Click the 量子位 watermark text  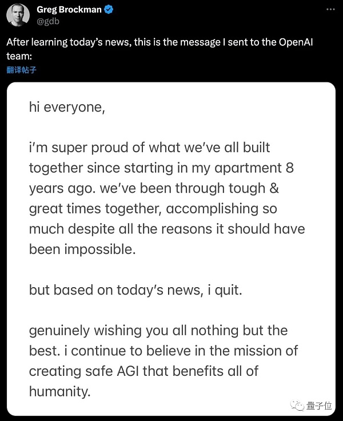318,405
